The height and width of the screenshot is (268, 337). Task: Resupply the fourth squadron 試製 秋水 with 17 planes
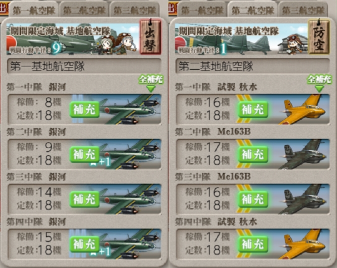253,244
